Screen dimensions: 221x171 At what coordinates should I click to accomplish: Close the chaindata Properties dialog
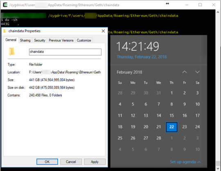coord(103,31)
